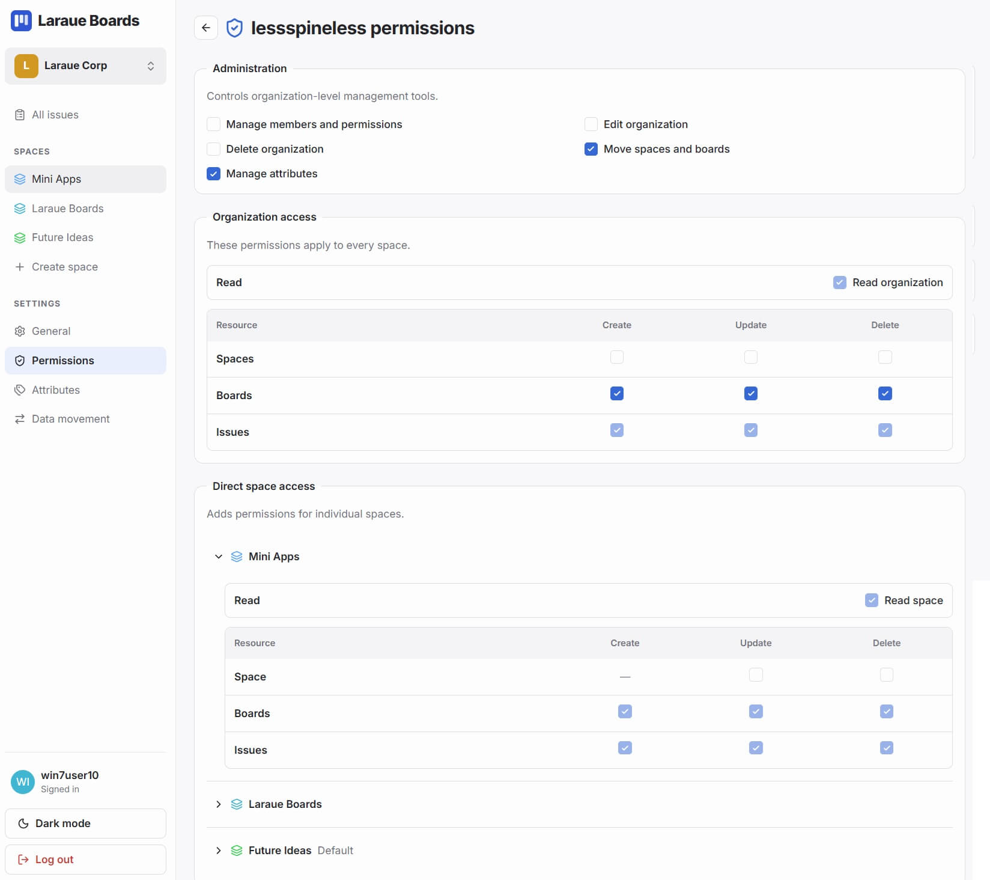Image resolution: width=990 pixels, height=880 pixels.
Task: Open the Laraue Corp organization switcher
Action: click(x=85, y=66)
